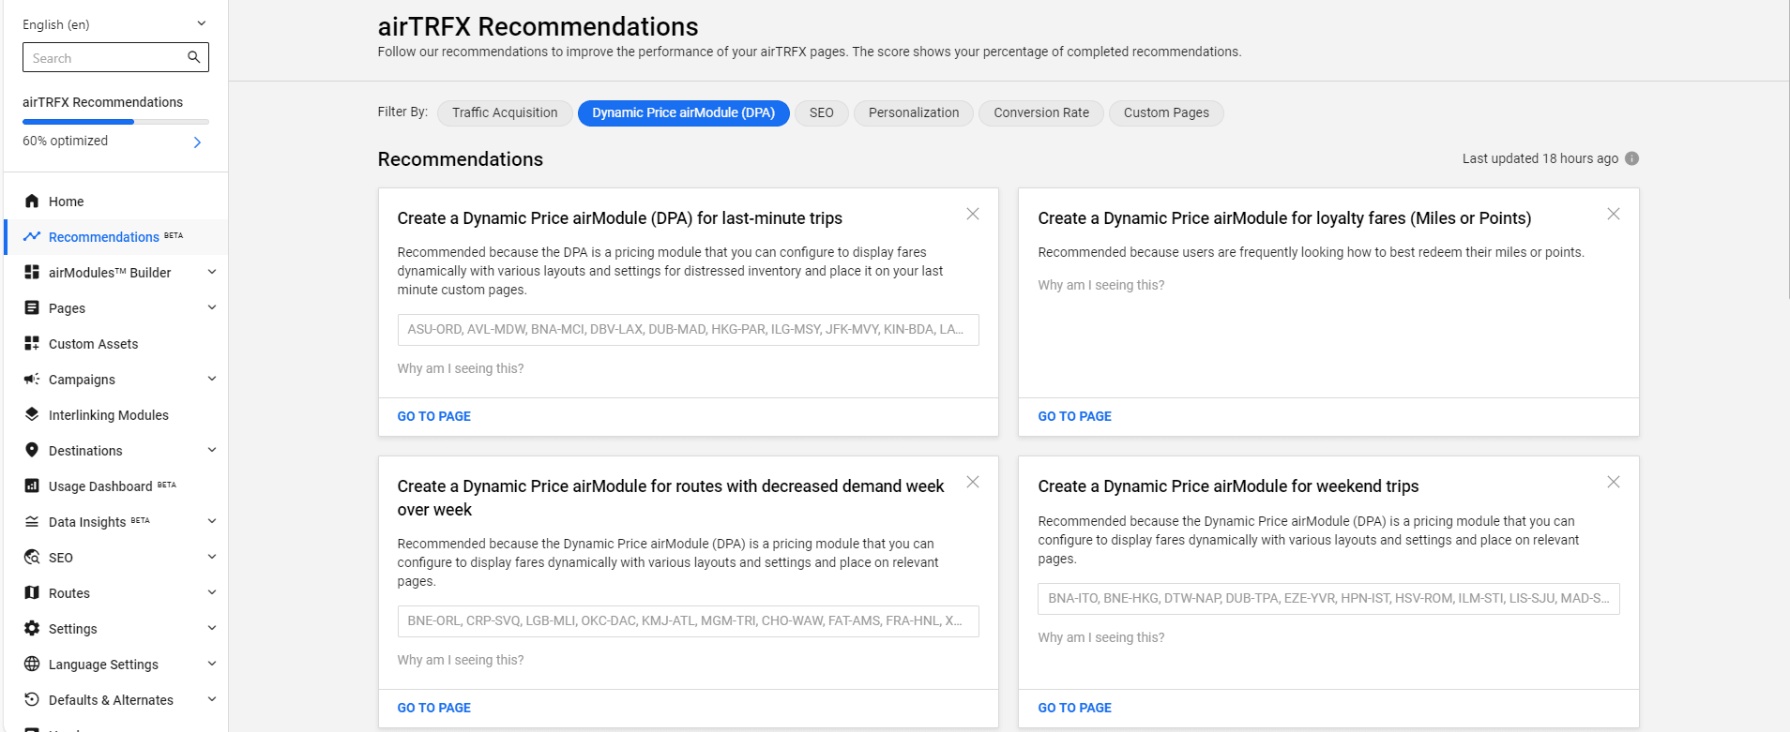Expand the Settings submenu chevron
The height and width of the screenshot is (732, 1790).
pos(212,628)
